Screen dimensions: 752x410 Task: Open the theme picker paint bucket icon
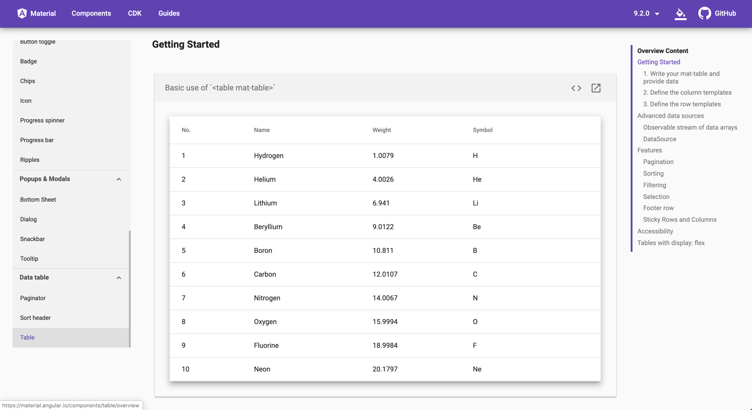coord(680,14)
